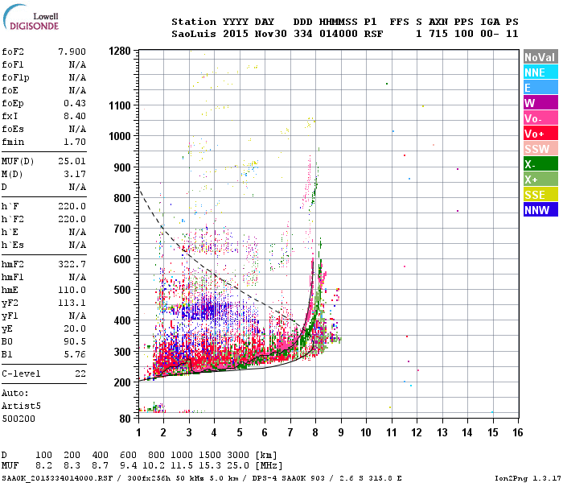Click the foEs N/A value
The height and width of the screenshot is (483, 563).
77,129
